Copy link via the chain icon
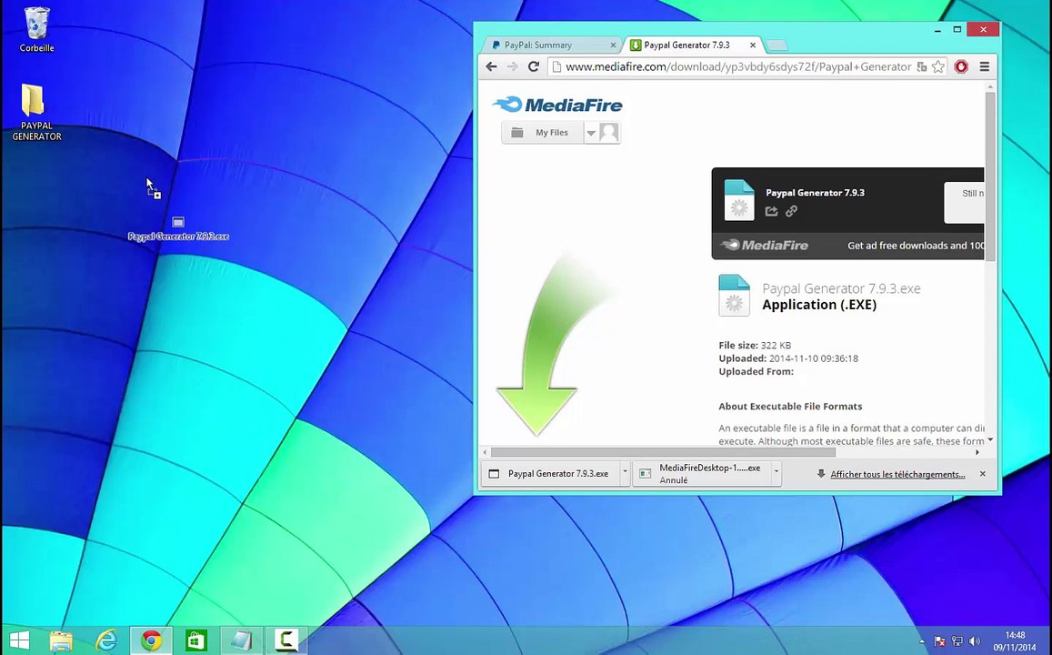This screenshot has width=1052, height=655. 792,211
